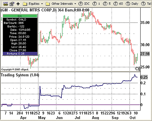
Task: Click the Equities folder icon
Action: point(25,4)
